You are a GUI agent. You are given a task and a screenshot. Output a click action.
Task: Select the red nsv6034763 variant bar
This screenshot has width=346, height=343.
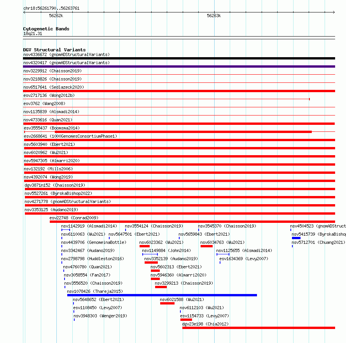click(x=206, y=246)
